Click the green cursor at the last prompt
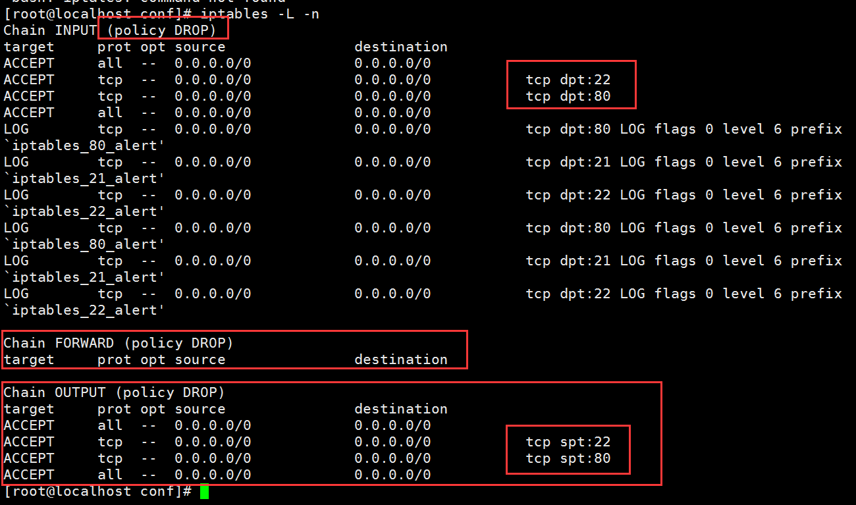The image size is (856, 505). click(x=204, y=491)
